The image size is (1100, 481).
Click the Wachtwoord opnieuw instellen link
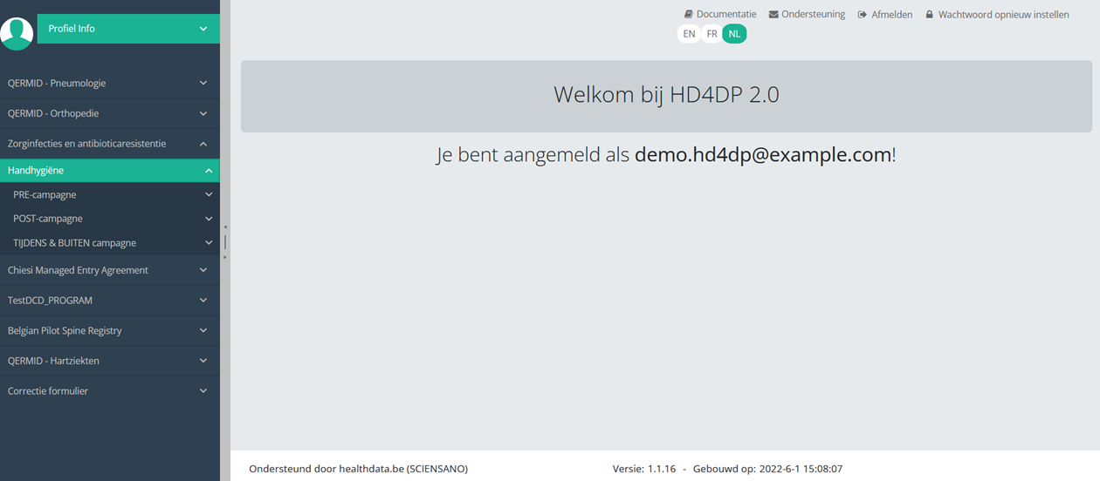[1003, 15]
